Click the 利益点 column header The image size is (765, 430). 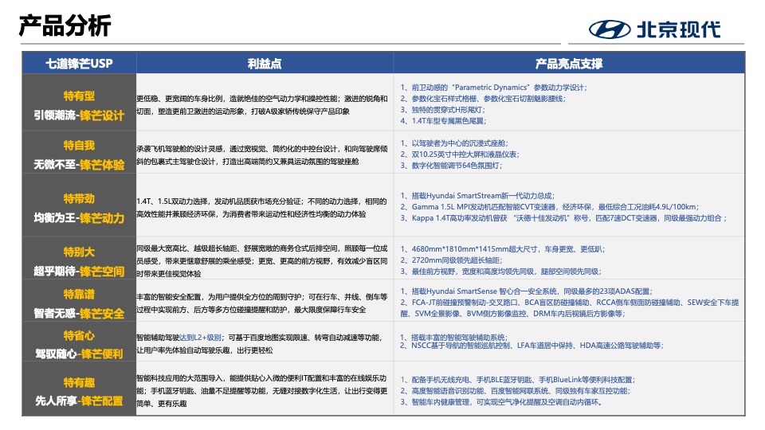265,64
